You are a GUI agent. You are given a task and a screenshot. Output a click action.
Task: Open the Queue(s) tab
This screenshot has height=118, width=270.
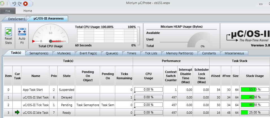pos(112,53)
